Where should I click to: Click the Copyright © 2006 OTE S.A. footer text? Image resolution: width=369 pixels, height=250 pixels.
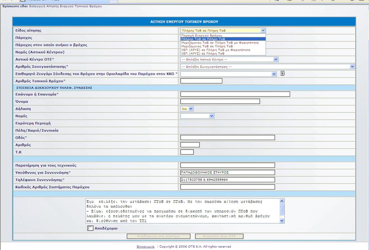pos(195,246)
